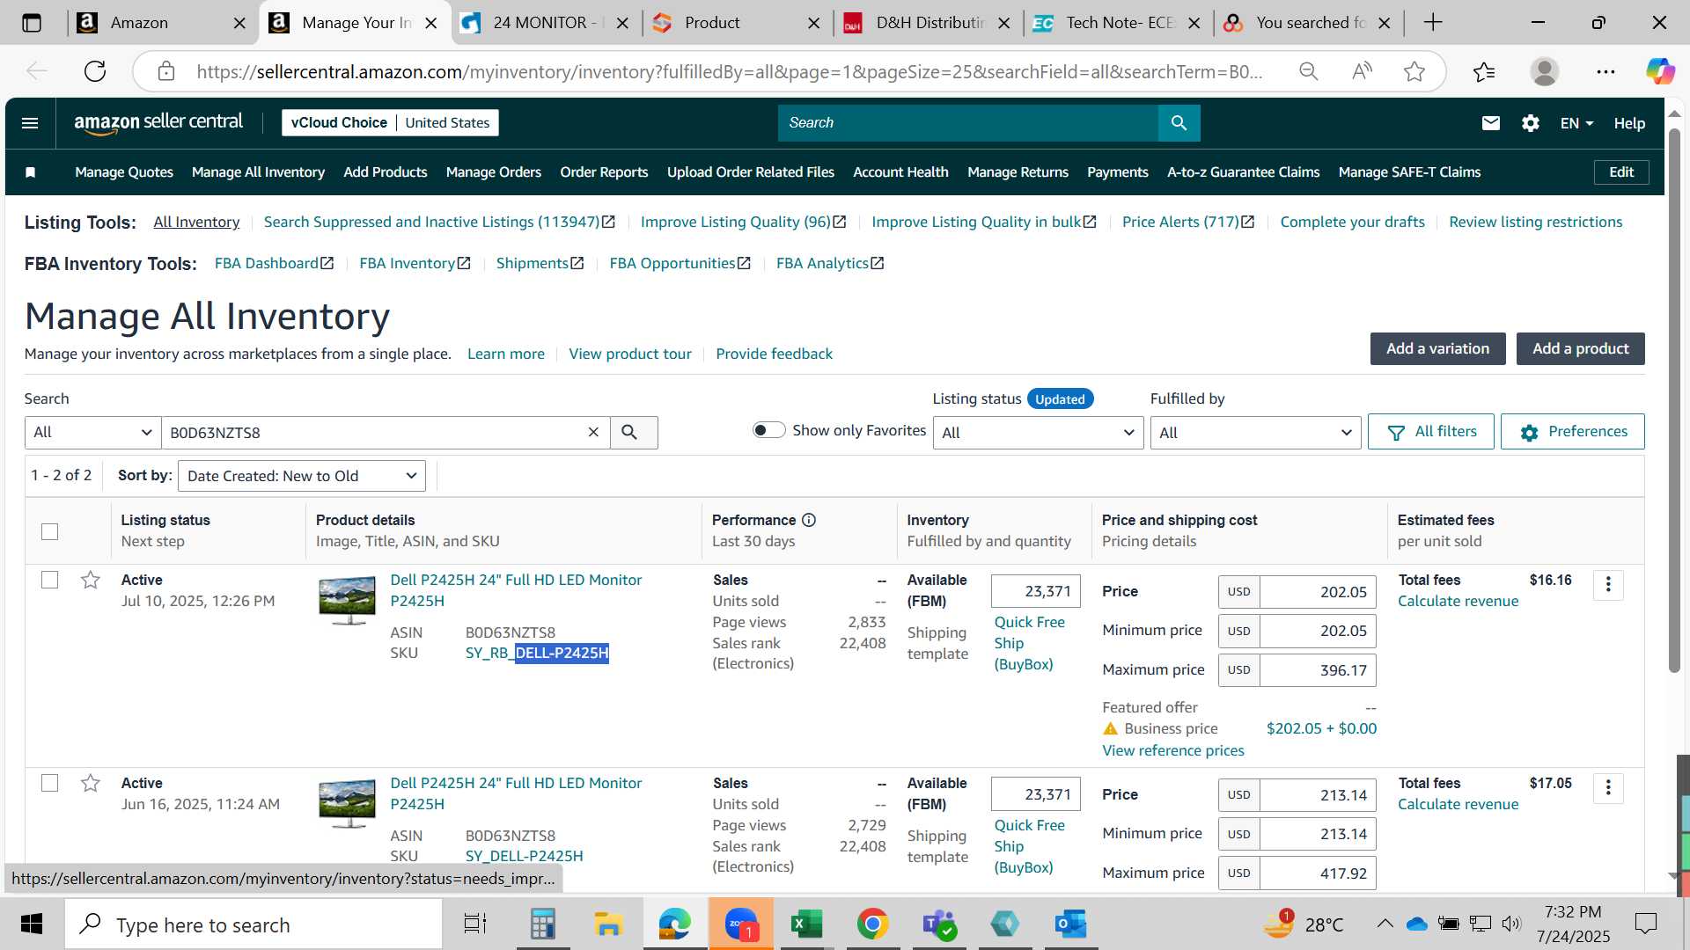This screenshot has height=950, width=1690.
Task: Open Manage Orders in the nav bar
Action: click(493, 172)
